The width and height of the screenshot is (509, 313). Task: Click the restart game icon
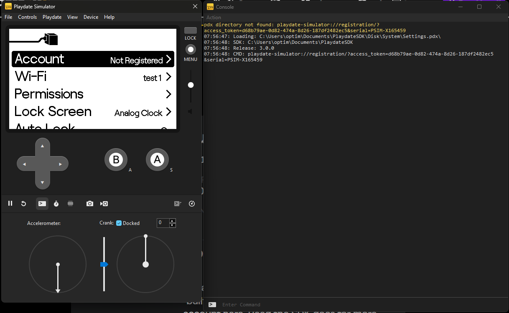click(24, 204)
